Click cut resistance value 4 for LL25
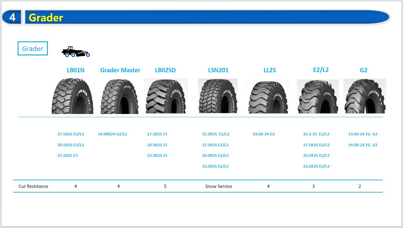Screen dimensions: 403x228 pos(268,186)
